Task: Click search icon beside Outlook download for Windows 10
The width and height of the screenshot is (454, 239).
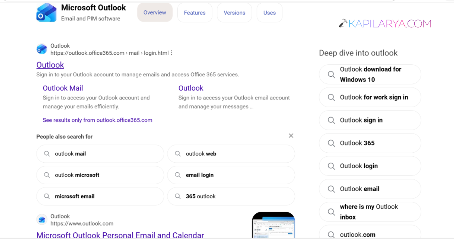Action: click(x=331, y=75)
